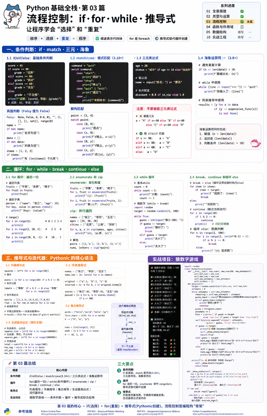Click the icon before 猜数字游戏! 范围: 1-100
The image size is (267, 416).
pos(152,268)
